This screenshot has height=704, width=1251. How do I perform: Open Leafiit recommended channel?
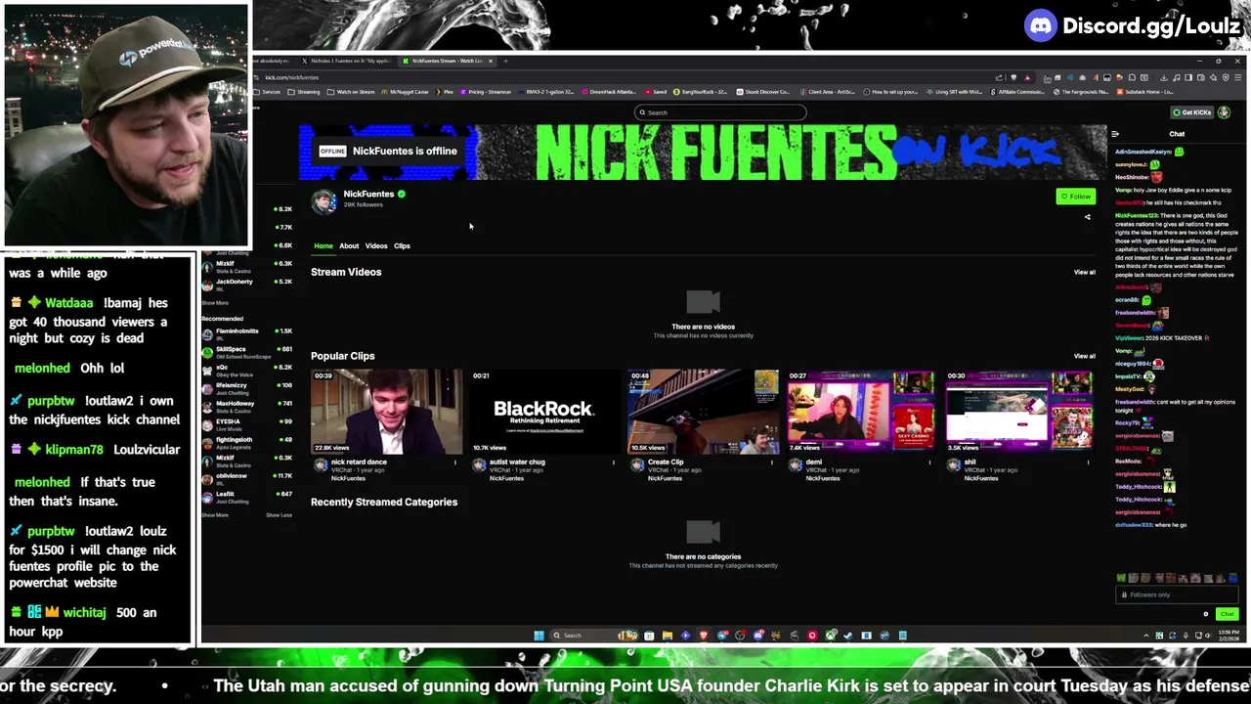click(x=246, y=496)
